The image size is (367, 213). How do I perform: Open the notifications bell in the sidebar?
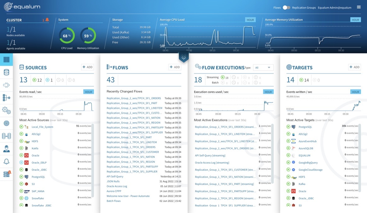[x=6, y=161]
